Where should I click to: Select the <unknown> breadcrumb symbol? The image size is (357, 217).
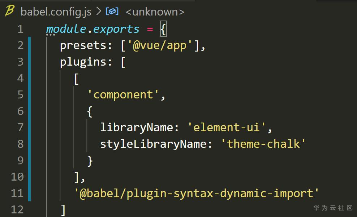coord(155,12)
